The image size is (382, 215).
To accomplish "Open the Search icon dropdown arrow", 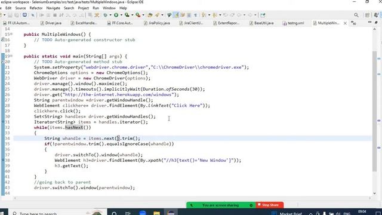I will [x=162, y=15].
